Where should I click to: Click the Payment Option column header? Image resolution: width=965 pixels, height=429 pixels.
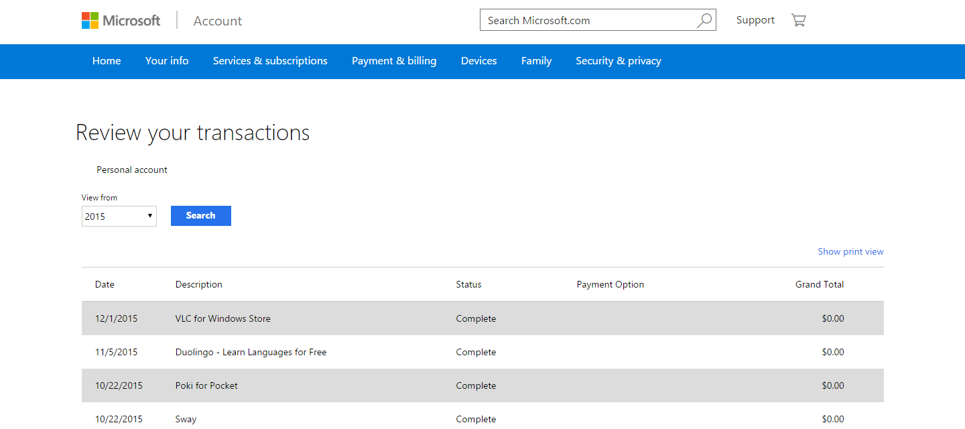click(x=610, y=284)
